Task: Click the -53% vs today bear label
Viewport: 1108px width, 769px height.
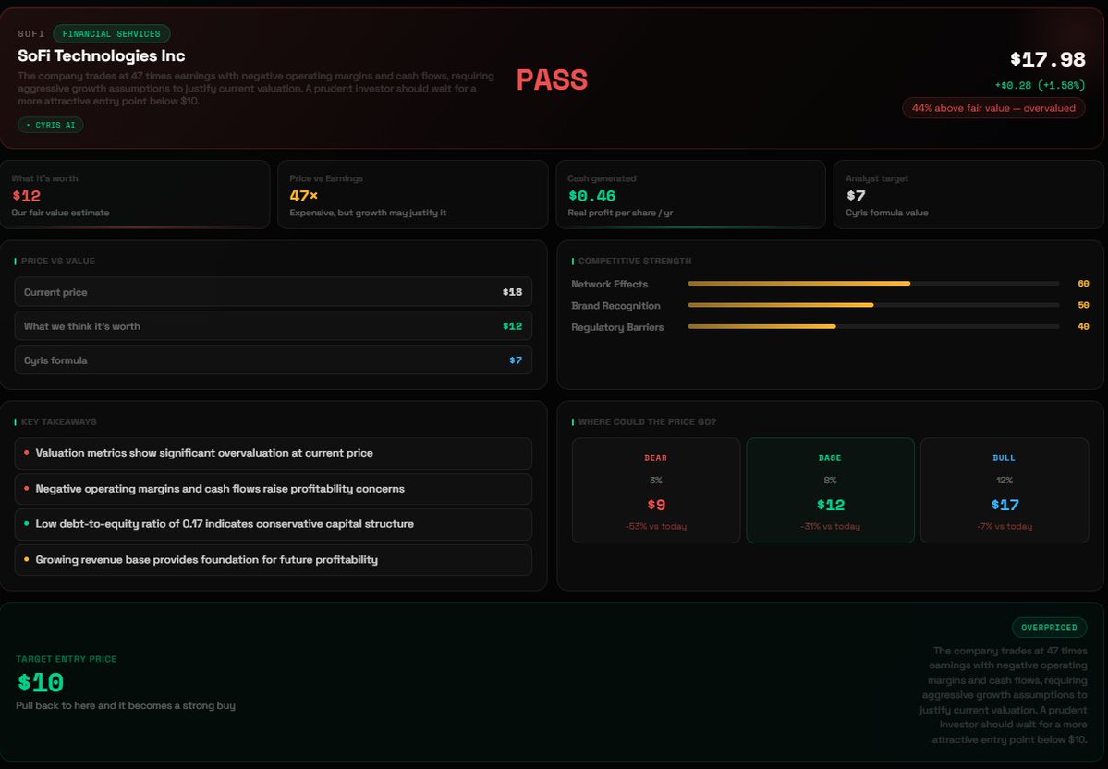Action: (656, 526)
